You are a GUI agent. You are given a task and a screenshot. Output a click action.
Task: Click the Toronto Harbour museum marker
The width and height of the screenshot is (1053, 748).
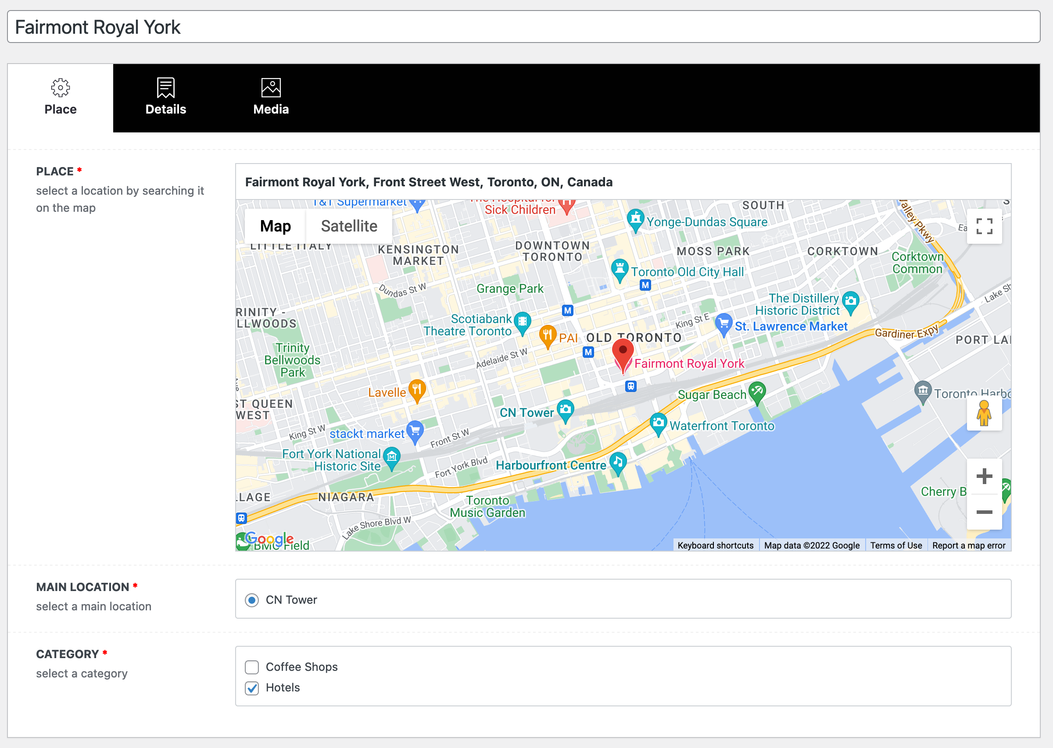923,392
